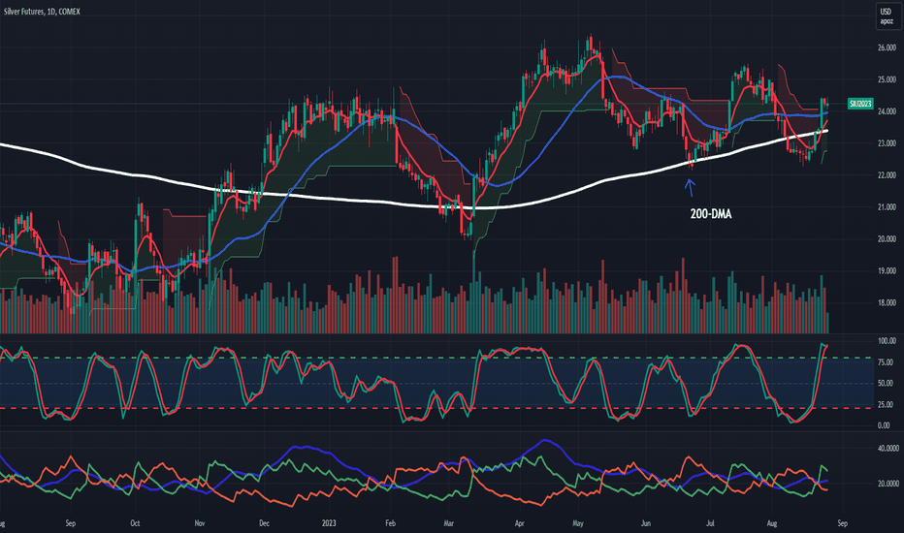Screen dimensions: 904x533
Task: Click the Apr date on the time axis
Action: pyautogui.click(x=520, y=523)
